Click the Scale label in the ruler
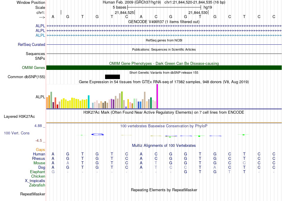Screen dimensions: 282x201 tap(40, 7)
